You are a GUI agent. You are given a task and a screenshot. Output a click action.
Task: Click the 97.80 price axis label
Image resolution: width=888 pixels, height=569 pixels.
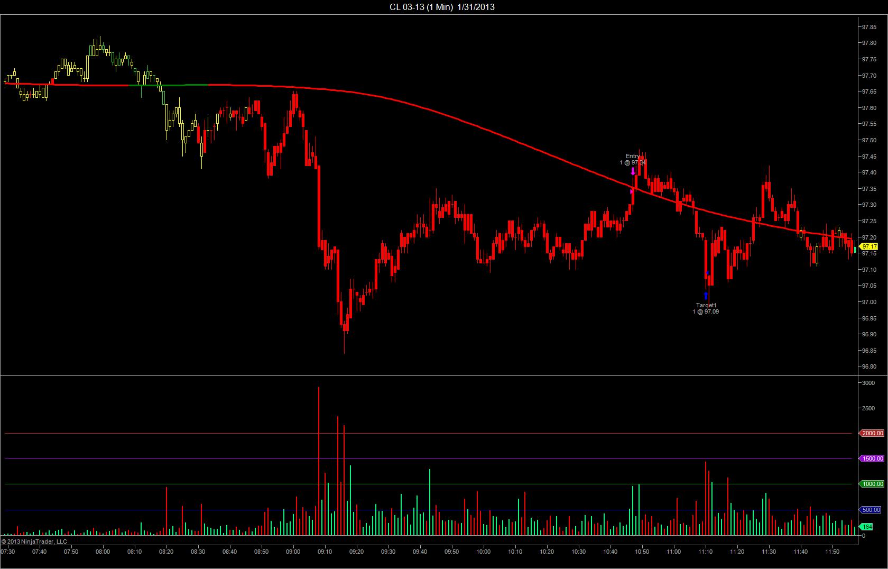[869, 43]
